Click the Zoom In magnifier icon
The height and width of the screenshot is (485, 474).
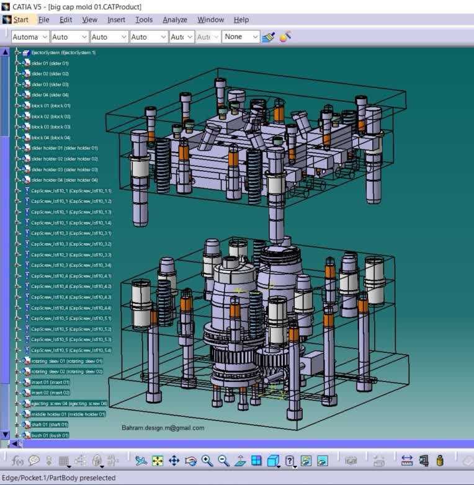click(207, 461)
